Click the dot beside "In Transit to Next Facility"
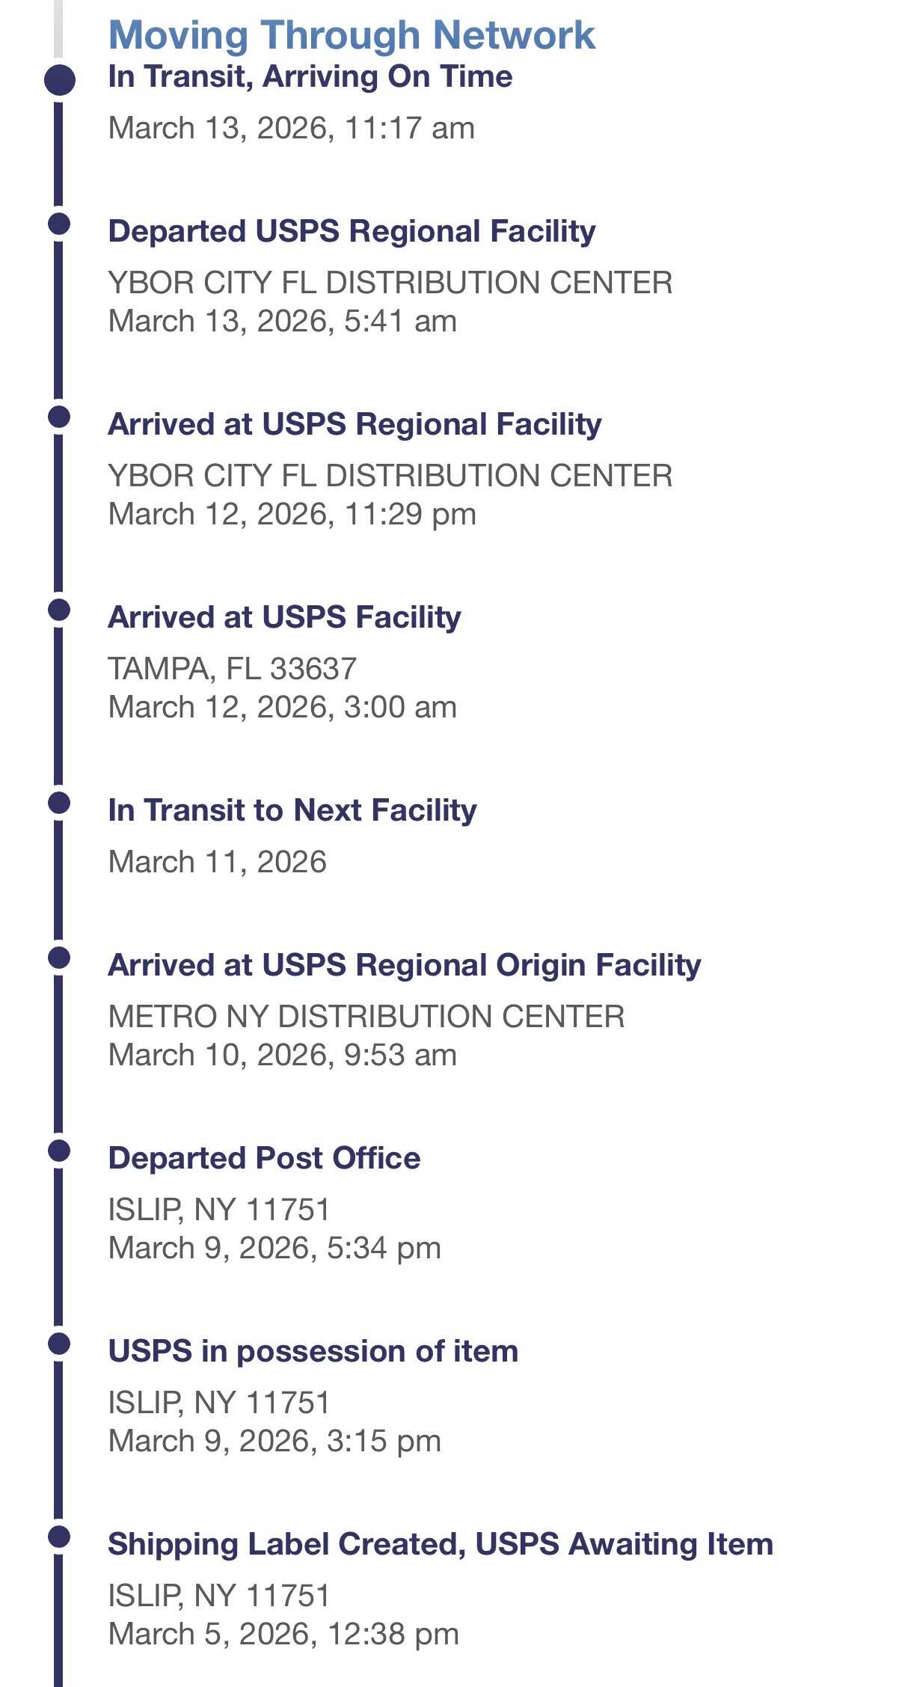This screenshot has width=902, height=1687. point(59,803)
